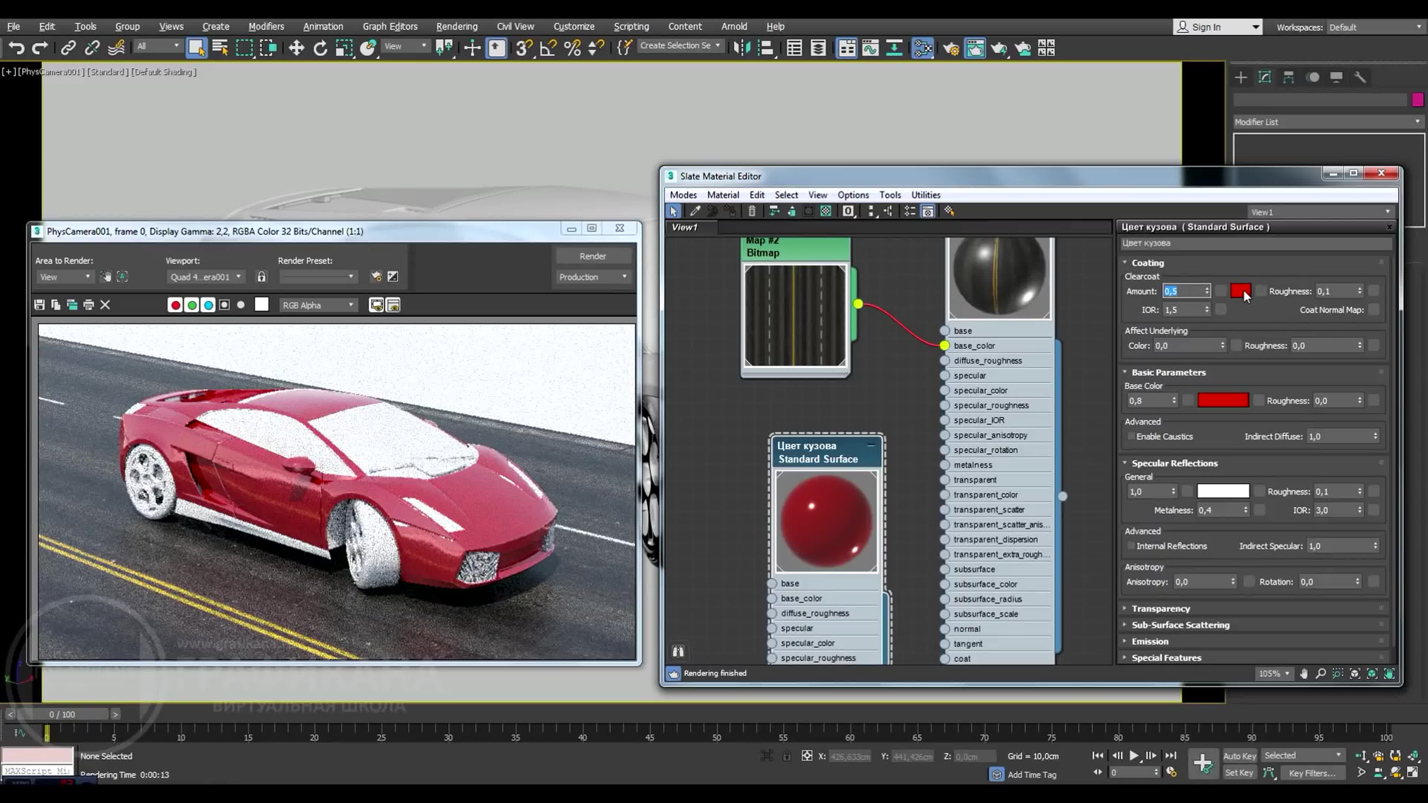Toggle the red channel in frame window

coord(175,305)
